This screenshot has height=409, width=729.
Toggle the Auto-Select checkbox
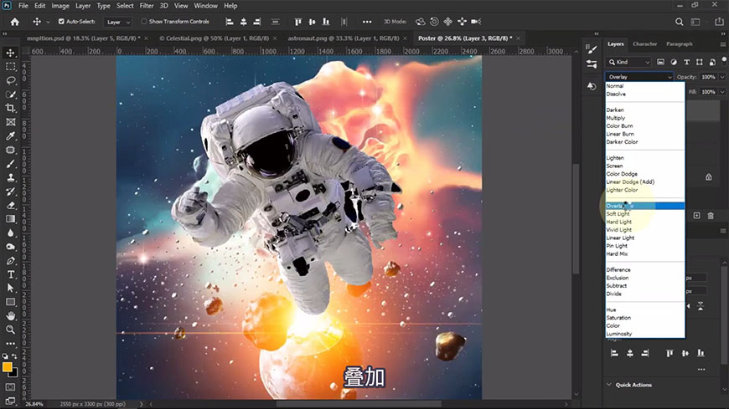(x=61, y=22)
